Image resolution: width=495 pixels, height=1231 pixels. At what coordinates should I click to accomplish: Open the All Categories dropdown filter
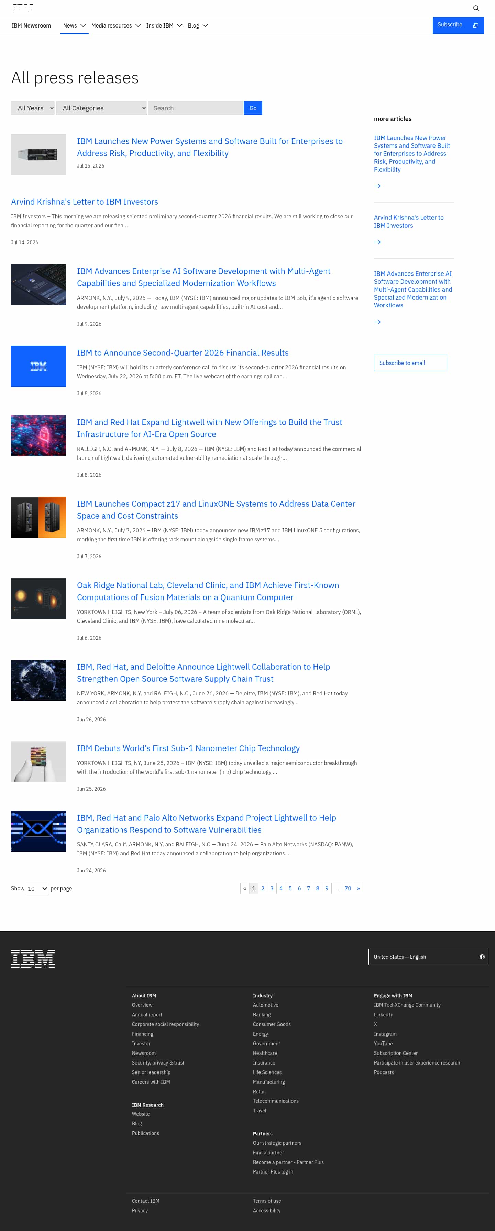(101, 108)
